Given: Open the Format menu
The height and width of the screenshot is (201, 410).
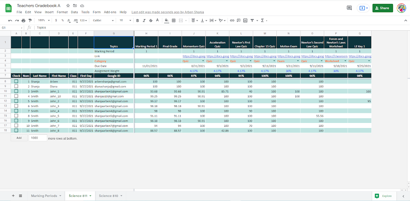Looking at the screenshot, I should pos(62,12).
